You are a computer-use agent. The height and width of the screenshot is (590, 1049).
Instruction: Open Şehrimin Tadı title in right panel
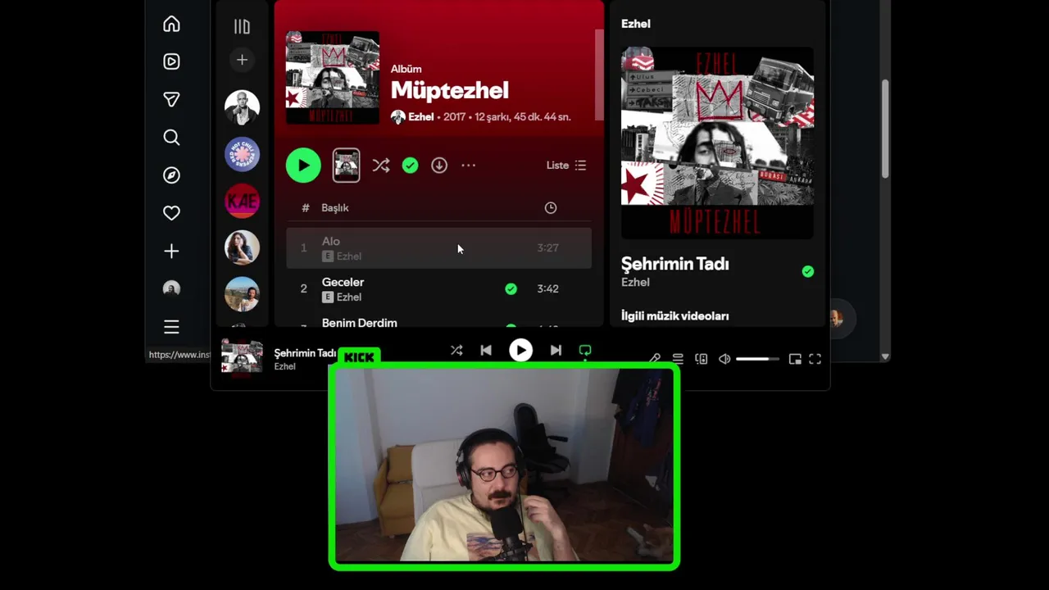point(675,264)
